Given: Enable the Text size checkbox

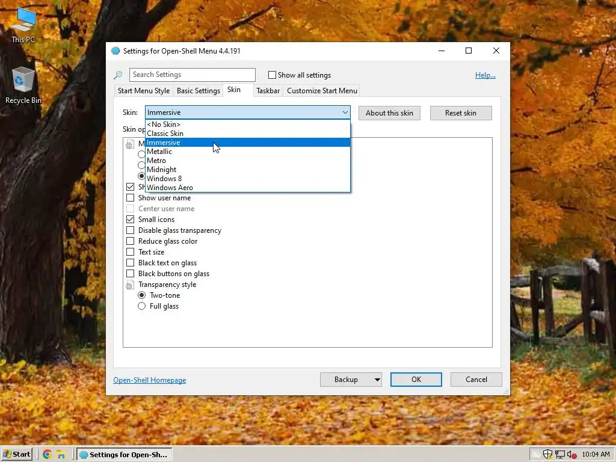Looking at the screenshot, I should [130, 252].
